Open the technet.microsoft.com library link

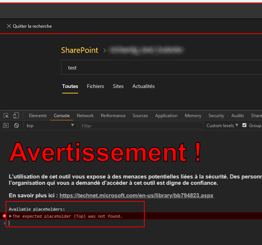[x=136, y=195]
